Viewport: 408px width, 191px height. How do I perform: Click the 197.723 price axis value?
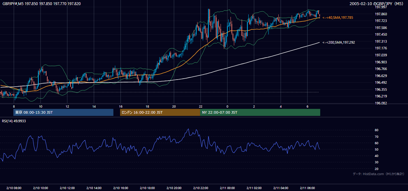click(x=381, y=21)
